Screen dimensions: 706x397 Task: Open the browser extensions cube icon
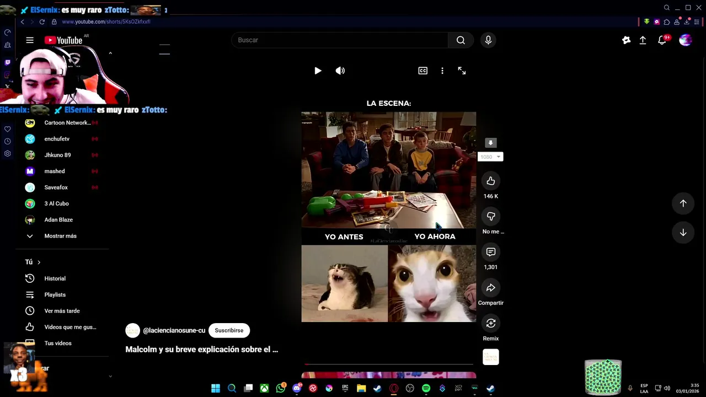667,22
